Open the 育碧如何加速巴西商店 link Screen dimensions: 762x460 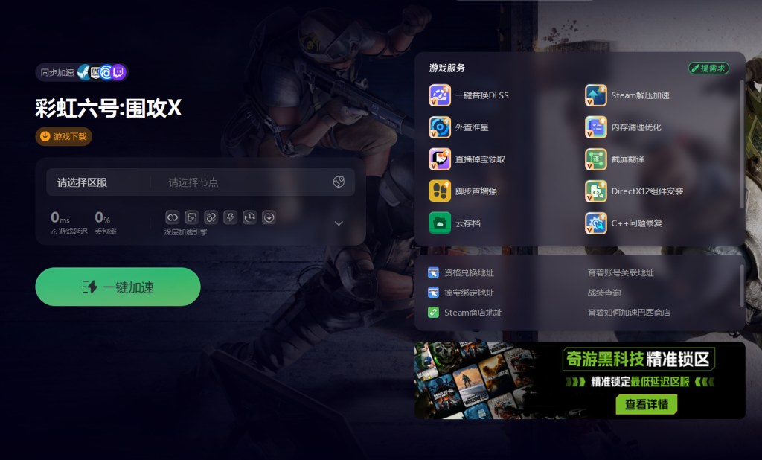click(629, 313)
